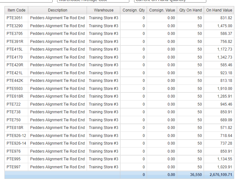Click total On Hand Value 2,676,109.71

point(221,175)
